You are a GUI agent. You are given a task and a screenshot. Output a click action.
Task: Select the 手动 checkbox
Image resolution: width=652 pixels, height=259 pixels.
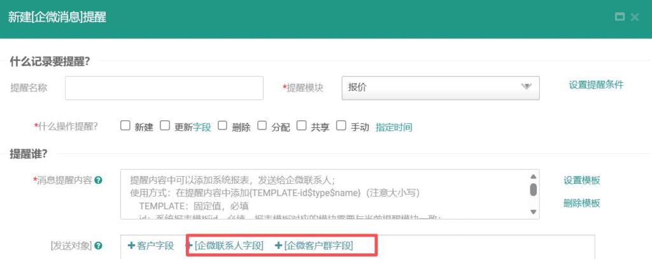pyautogui.click(x=341, y=125)
